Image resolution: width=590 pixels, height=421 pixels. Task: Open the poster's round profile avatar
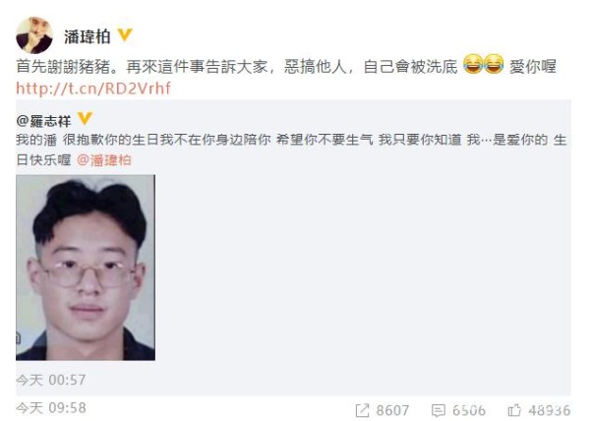click(x=34, y=35)
